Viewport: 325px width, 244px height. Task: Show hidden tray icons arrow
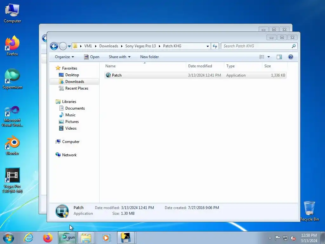pyautogui.click(x=270, y=238)
